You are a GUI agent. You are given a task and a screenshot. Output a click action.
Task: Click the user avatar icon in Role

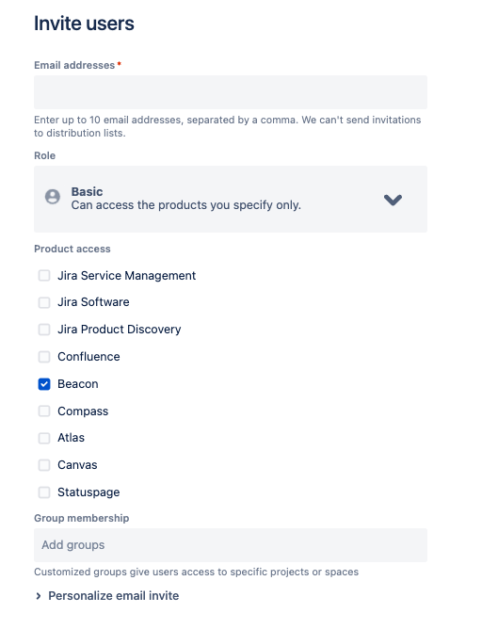tap(53, 197)
